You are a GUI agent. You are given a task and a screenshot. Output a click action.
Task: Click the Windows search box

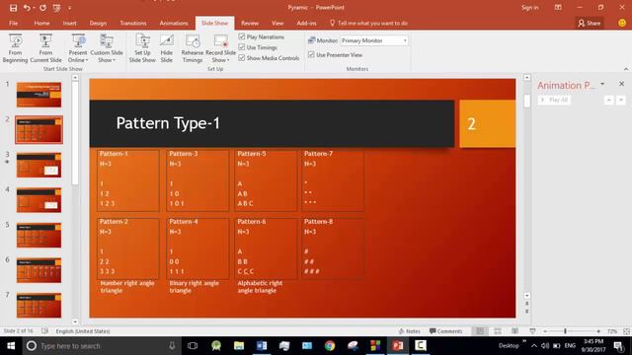[101, 346]
